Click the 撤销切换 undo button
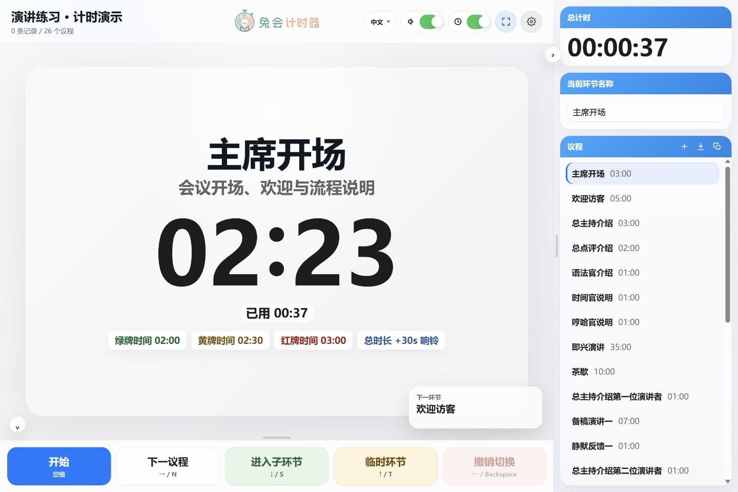 point(494,466)
